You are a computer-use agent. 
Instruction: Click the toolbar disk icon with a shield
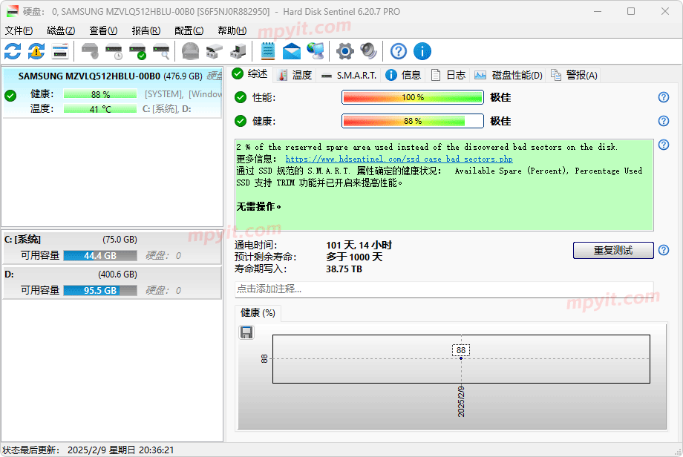[90, 51]
